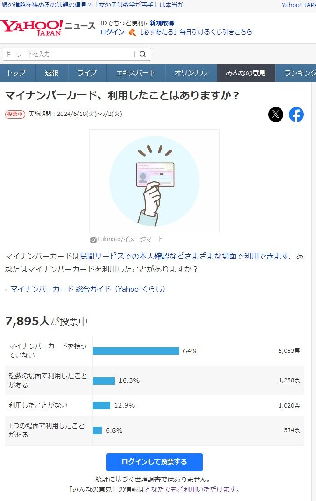Open the トップ tab
Viewport: 316px width, 501px height.
click(18, 73)
